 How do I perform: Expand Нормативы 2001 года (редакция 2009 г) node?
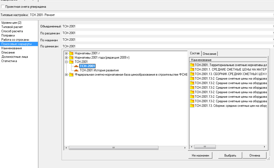tap(66, 58)
